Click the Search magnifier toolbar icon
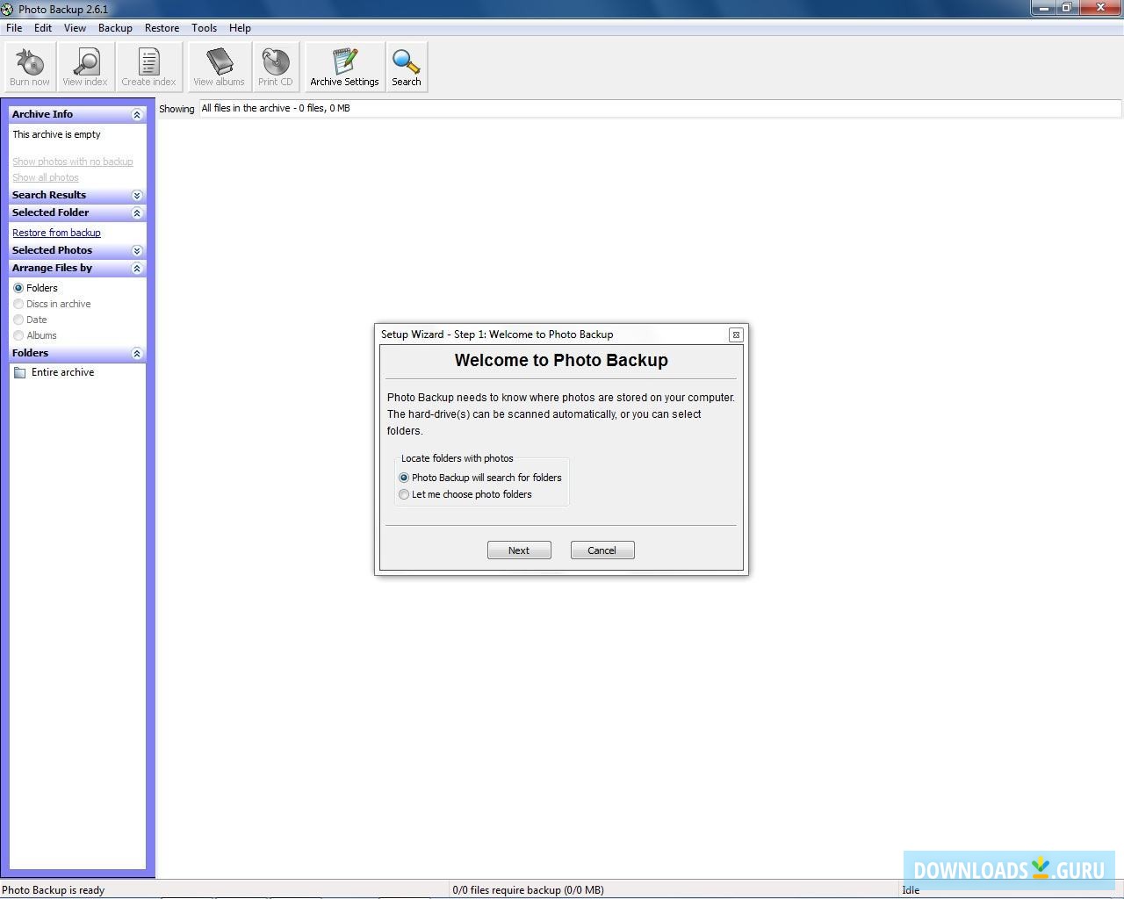This screenshot has height=899, width=1124. (407, 67)
